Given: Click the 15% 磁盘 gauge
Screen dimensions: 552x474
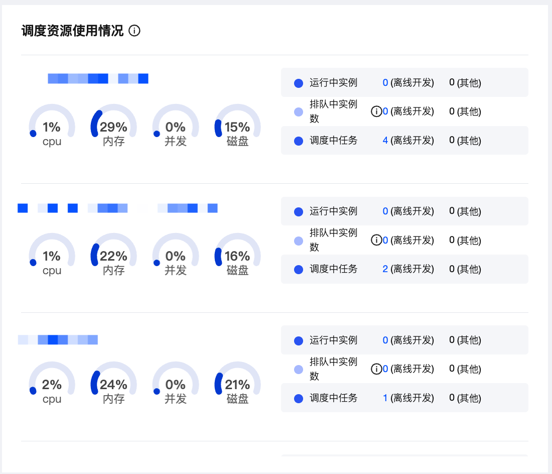Looking at the screenshot, I should point(237,126).
